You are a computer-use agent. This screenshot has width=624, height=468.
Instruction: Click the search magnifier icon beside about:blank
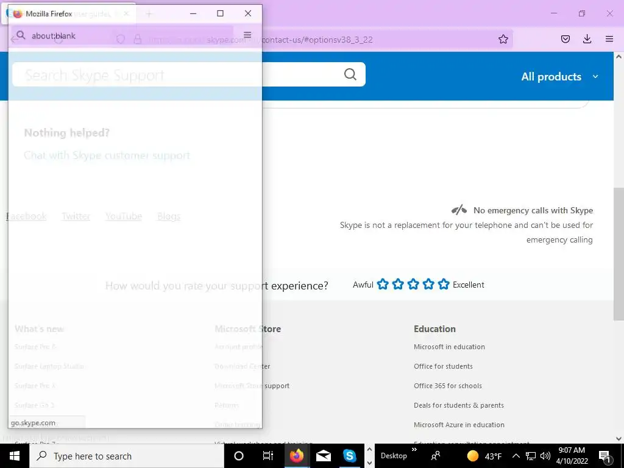click(x=21, y=35)
